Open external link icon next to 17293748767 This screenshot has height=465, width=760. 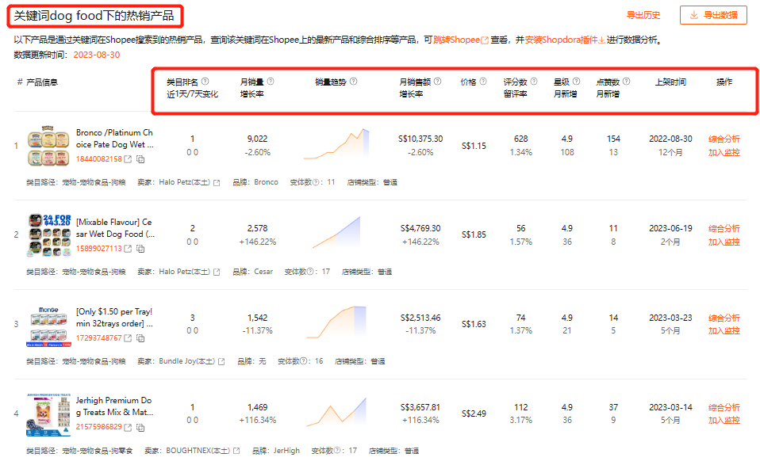[128, 338]
